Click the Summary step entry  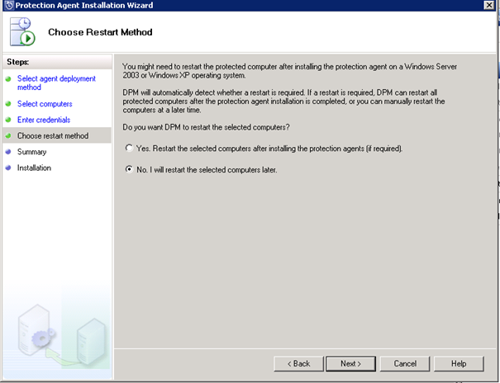point(31,152)
